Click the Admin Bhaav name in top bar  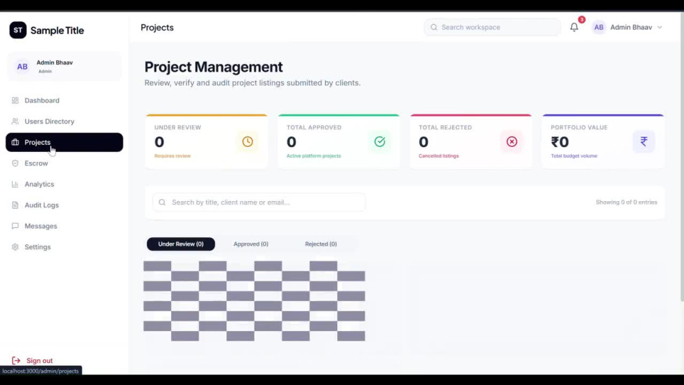coord(631,27)
